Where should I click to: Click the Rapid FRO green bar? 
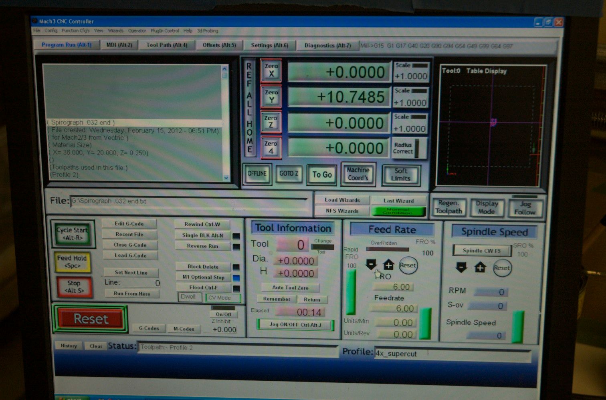[x=351, y=292]
